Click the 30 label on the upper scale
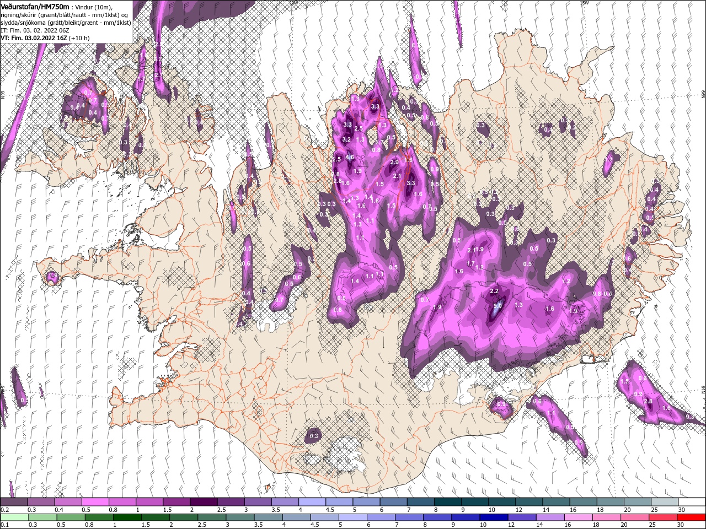 (x=682, y=510)
